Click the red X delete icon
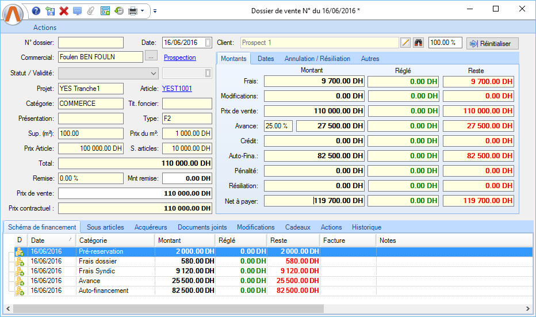 pos(64,10)
